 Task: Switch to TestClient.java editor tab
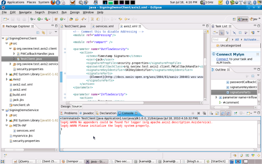coord(75,26)
